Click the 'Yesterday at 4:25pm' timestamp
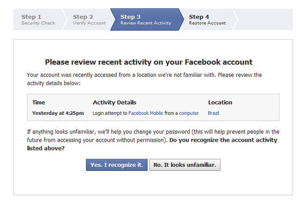 [x=58, y=113]
